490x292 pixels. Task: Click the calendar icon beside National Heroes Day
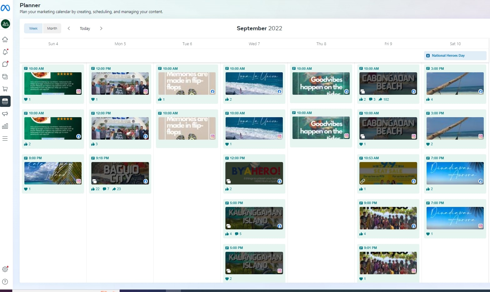click(x=428, y=55)
